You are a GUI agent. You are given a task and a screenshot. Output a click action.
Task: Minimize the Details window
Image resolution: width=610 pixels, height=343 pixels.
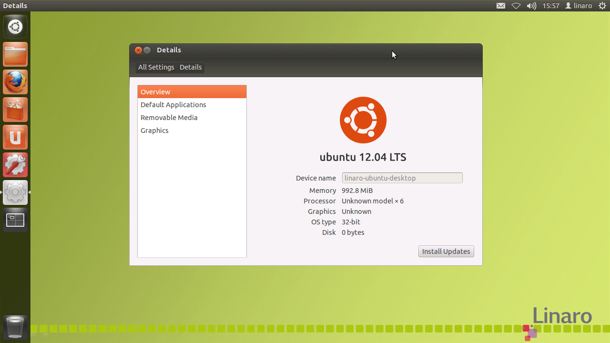pos(147,50)
